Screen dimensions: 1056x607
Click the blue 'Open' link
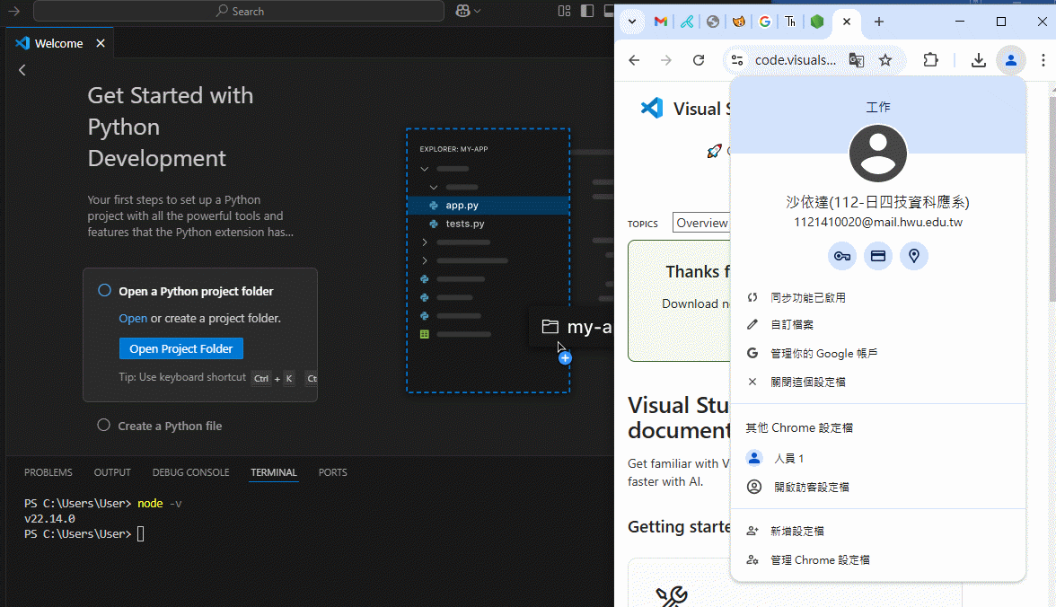pyautogui.click(x=133, y=318)
